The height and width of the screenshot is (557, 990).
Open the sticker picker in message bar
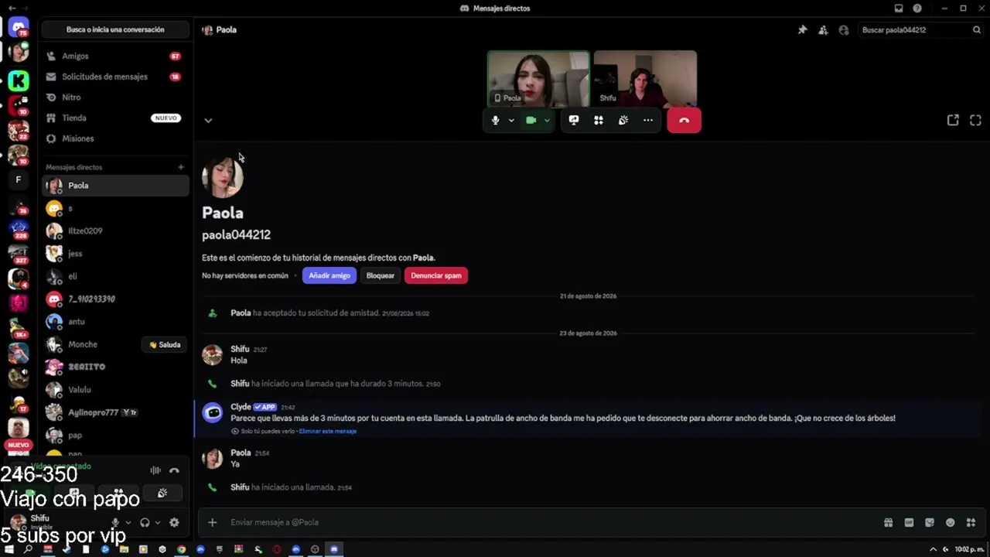[930, 522]
